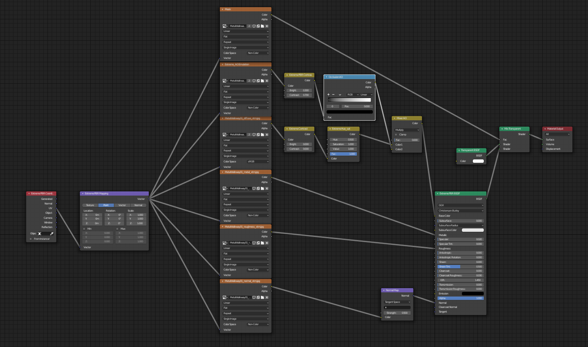Switch to the Vector tab in Extreme PBR Mapping
The image size is (588, 347).
122,205
